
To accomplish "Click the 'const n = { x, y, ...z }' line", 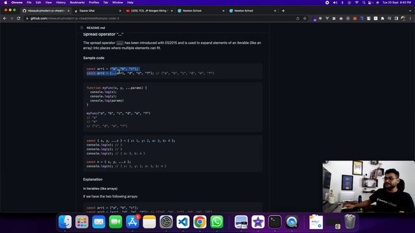I will point(109,162).
